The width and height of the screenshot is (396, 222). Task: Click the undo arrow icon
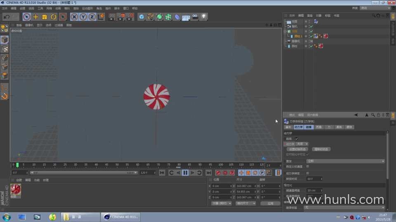point(7,17)
